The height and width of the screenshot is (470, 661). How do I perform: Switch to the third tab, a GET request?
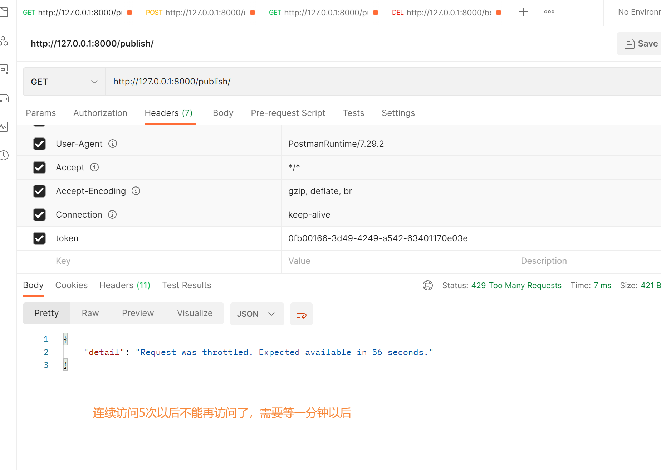pos(324,13)
